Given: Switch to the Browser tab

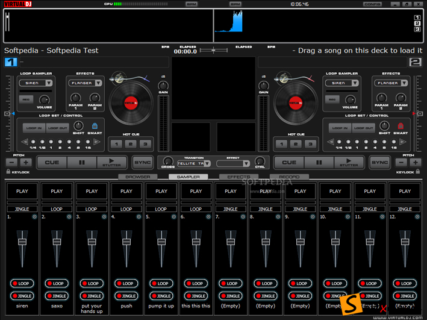Looking at the screenshot, I should [138, 177].
